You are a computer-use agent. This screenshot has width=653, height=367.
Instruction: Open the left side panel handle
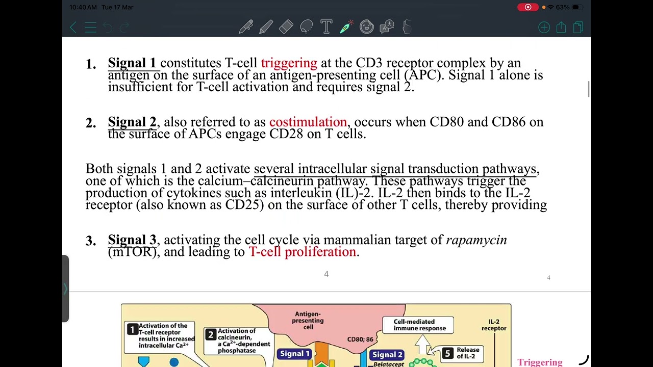click(65, 289)
